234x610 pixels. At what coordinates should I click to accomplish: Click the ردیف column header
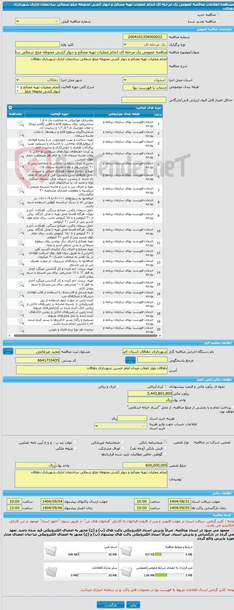tap(158, 114)
